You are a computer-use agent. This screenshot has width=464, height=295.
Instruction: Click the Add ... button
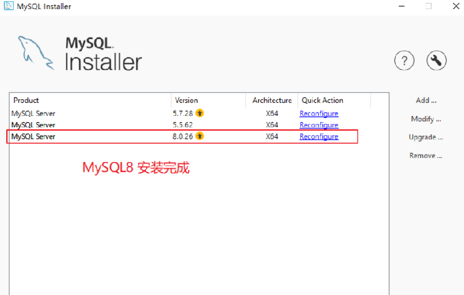click(x=426, y=101)
